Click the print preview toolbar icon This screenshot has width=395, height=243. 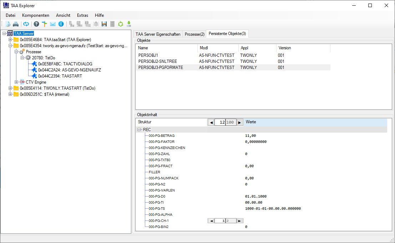8,24
